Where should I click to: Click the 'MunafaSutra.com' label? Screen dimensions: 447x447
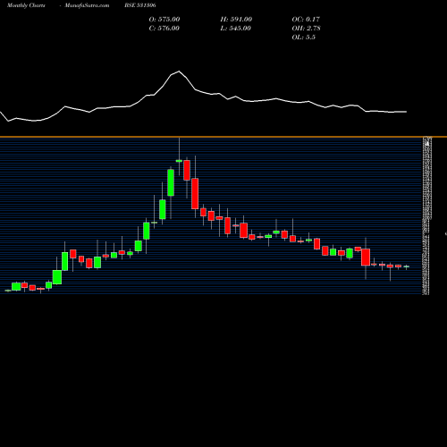pyautogui.click(x=87, y=5)
